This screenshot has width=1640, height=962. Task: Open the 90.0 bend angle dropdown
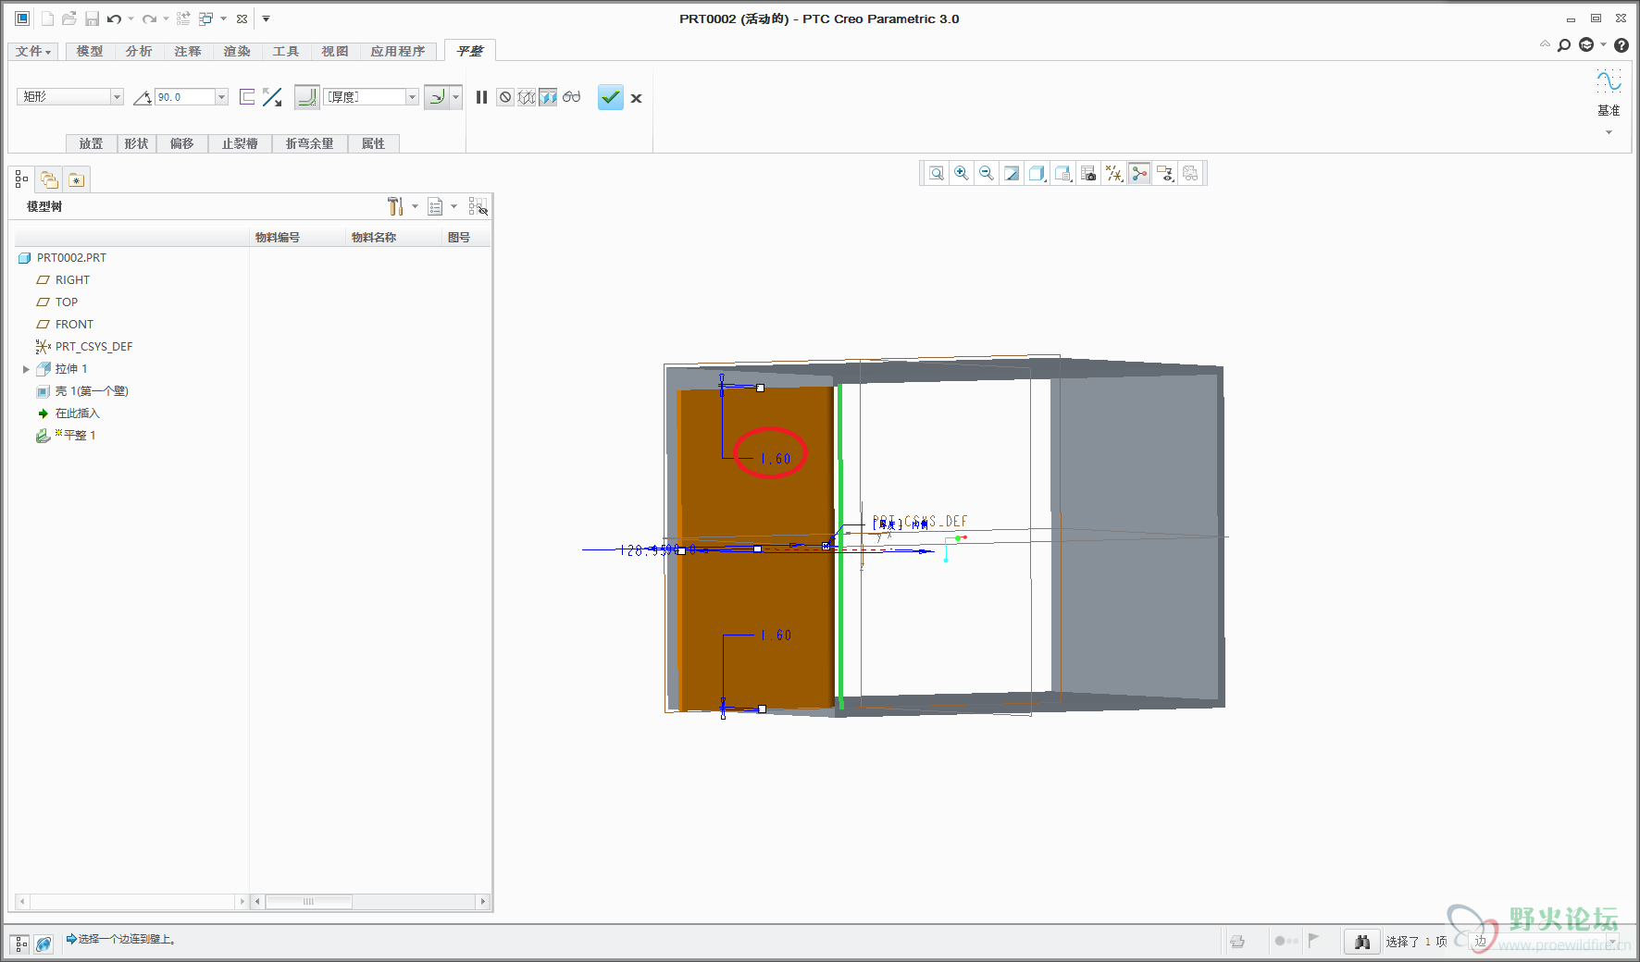point(221,97)
